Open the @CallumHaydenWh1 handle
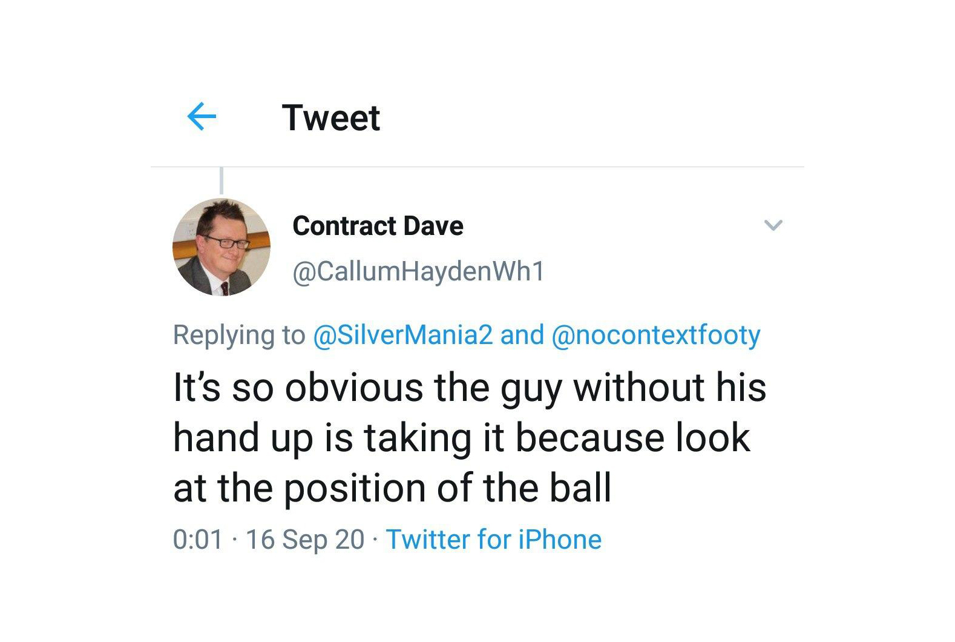This screenshot has height=642, width=955. (x=419, y=271)
